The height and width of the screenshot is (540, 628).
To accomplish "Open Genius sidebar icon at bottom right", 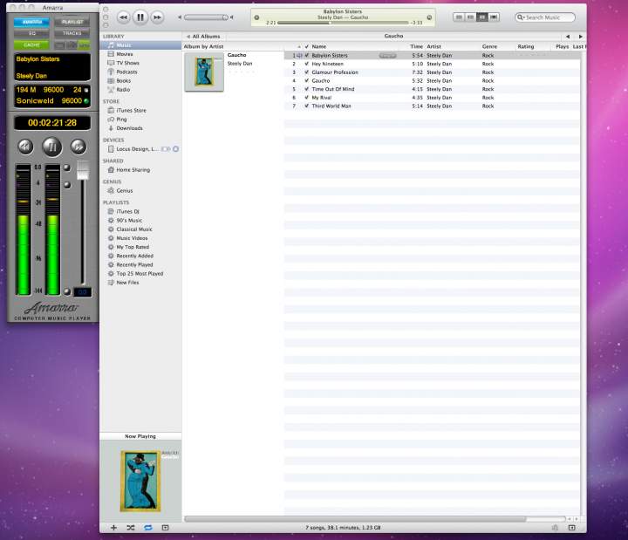I will click(555, 528).
